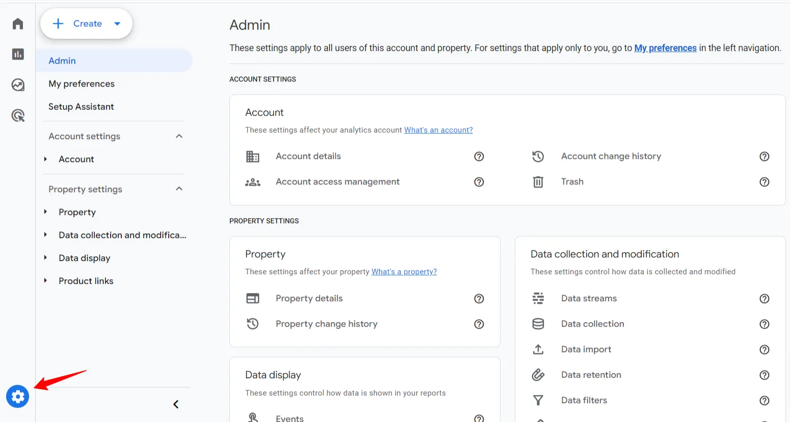Image resolution: width=790 pixels, height=422 pixels.
Task: Open Account change history setting
Action: point(611,156)
